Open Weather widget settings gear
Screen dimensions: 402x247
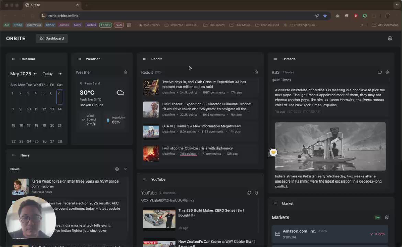(125, 72)
